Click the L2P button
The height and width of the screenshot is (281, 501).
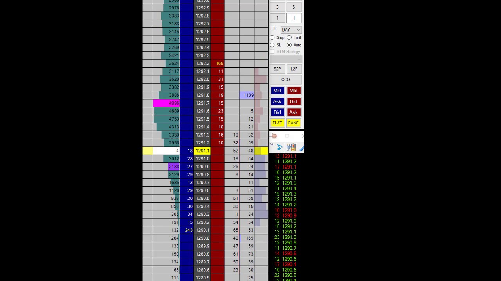pyautogui.click(x=294, y=69)
